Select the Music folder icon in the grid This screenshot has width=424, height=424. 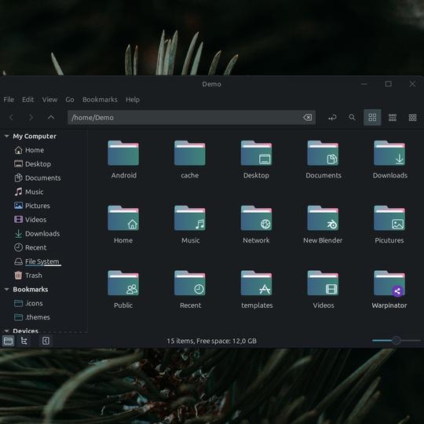(x=190, y=218)
